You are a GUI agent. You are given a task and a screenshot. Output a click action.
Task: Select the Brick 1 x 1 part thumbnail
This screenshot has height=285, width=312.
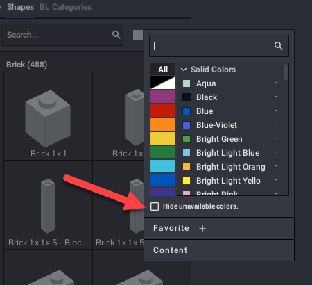click(48, 116)
